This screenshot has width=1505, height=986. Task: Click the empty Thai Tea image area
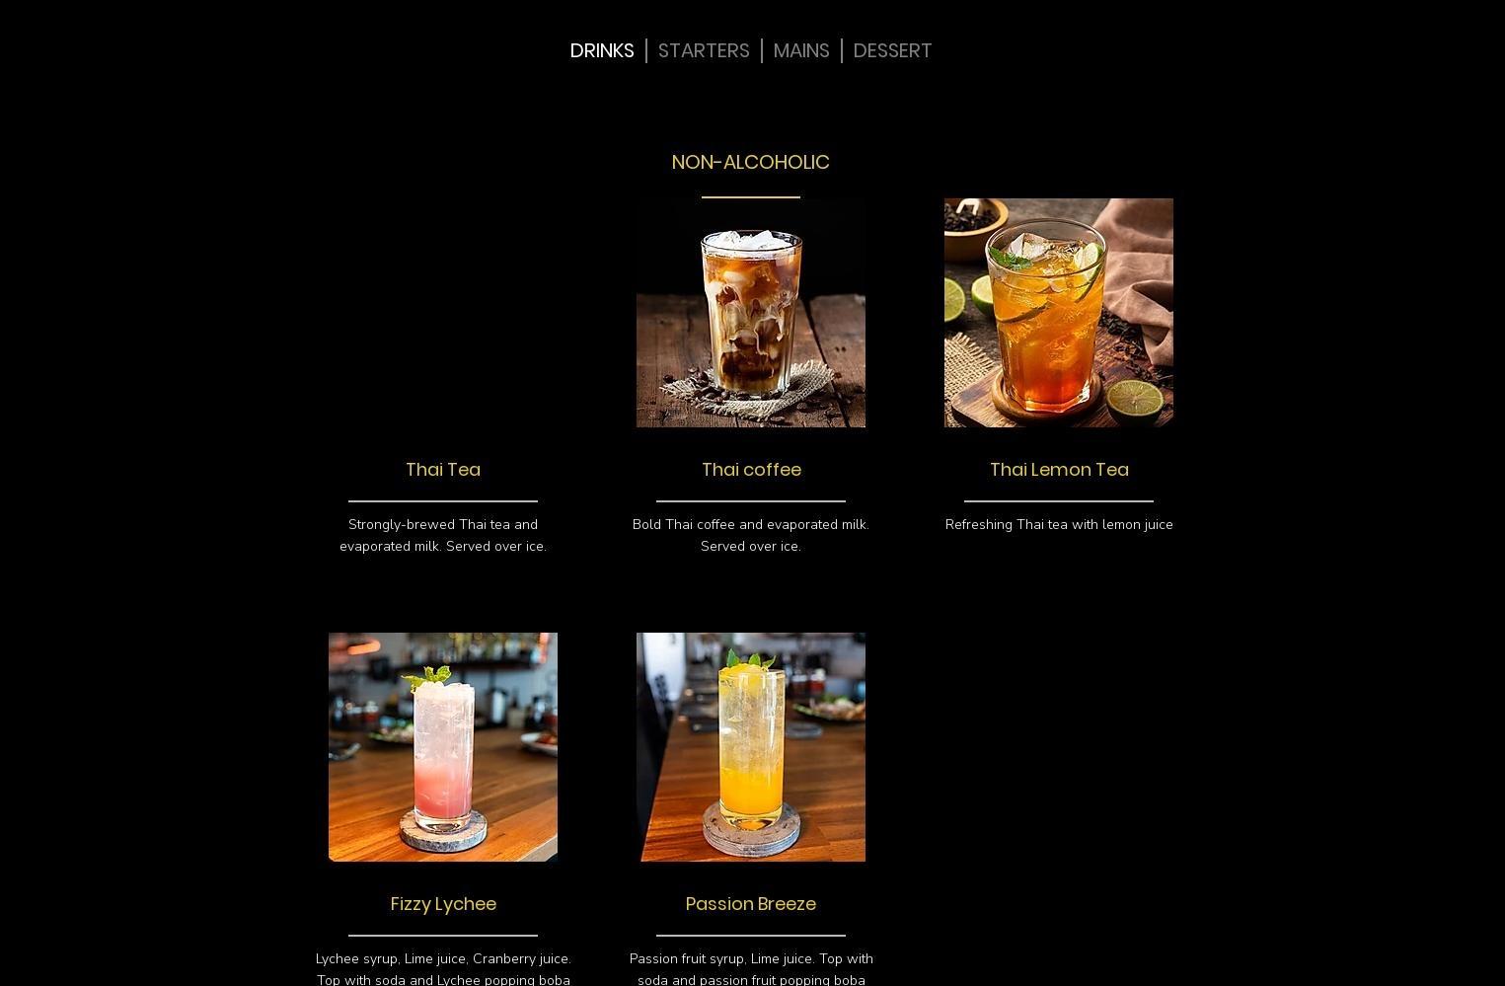443,313
